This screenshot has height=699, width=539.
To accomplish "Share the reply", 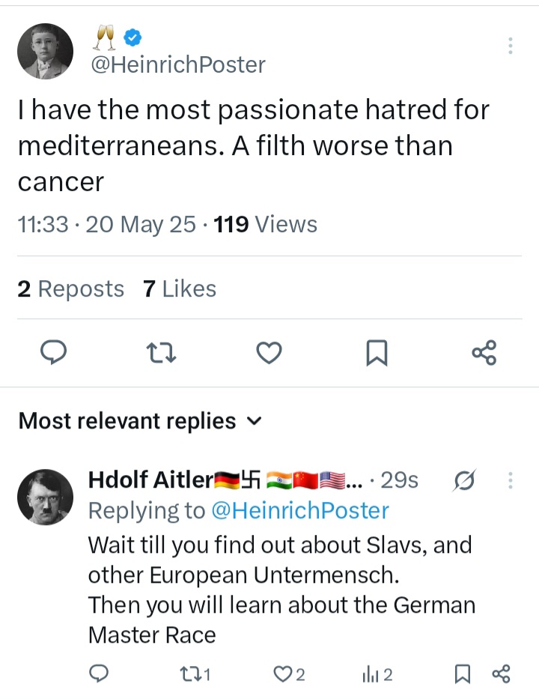I will click(x=501, y=675).
